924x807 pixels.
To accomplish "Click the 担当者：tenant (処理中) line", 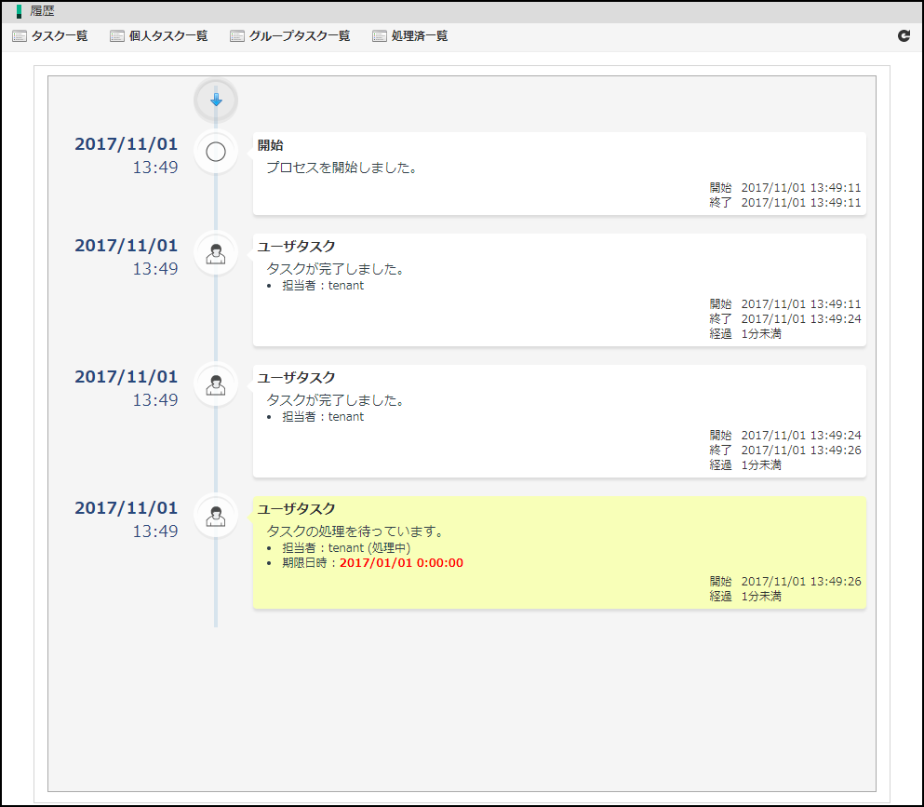I will point(346,547).
